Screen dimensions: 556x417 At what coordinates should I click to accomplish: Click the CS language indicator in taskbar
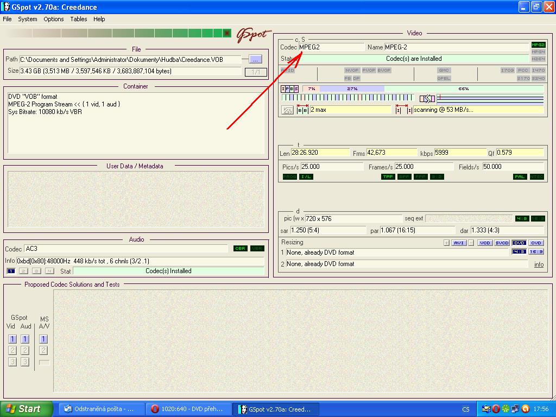click(465, 409)
